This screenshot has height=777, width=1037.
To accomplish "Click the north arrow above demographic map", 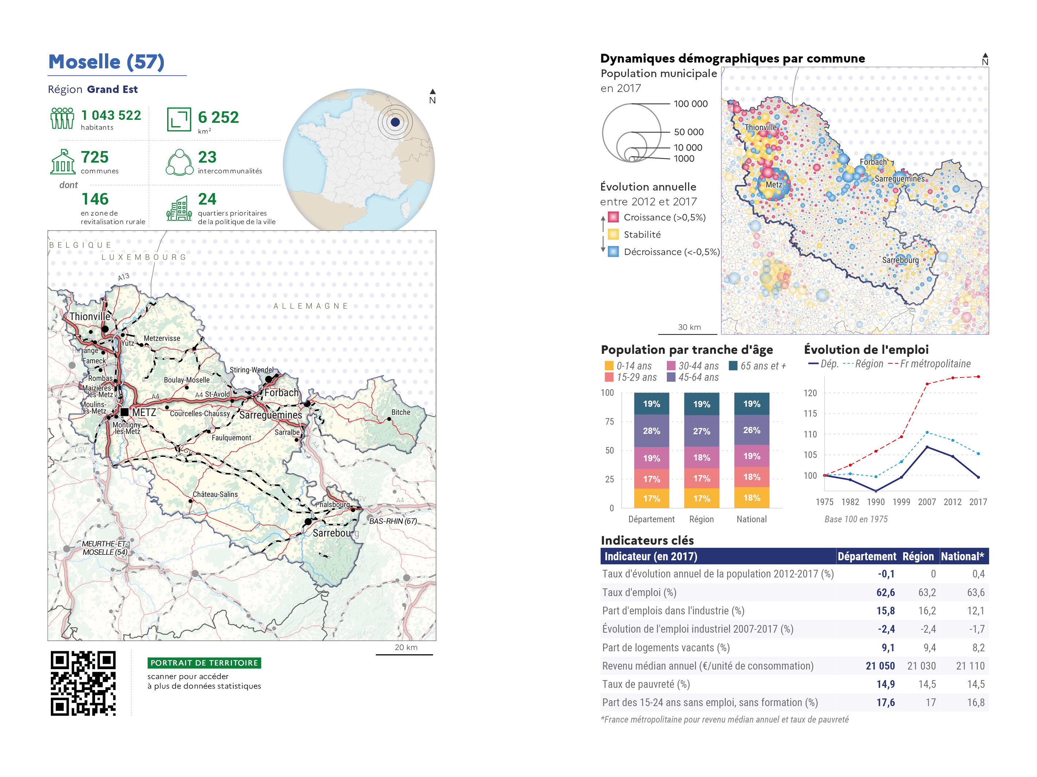I will pos(985,58).
